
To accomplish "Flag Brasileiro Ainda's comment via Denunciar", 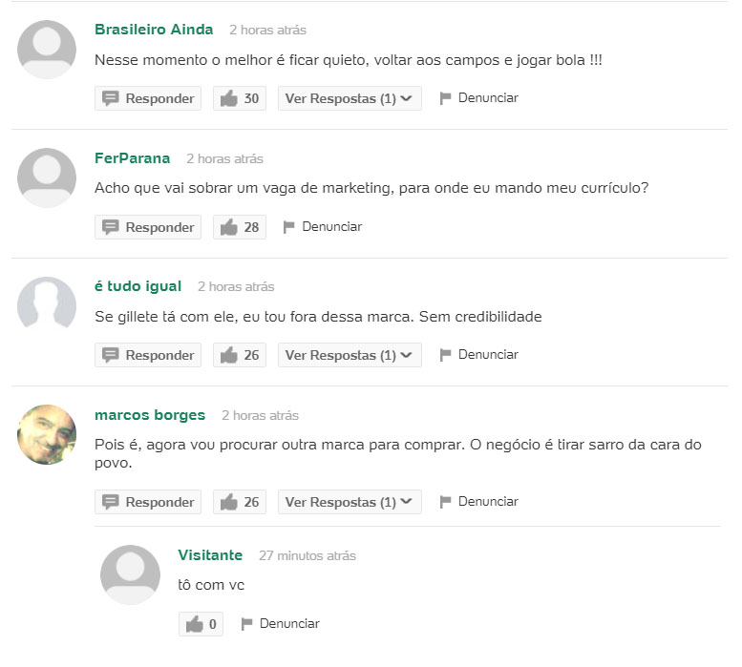I will [478, 98].
